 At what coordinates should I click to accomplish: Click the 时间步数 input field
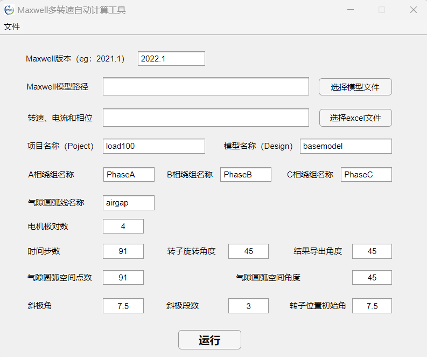coord(123,251)
